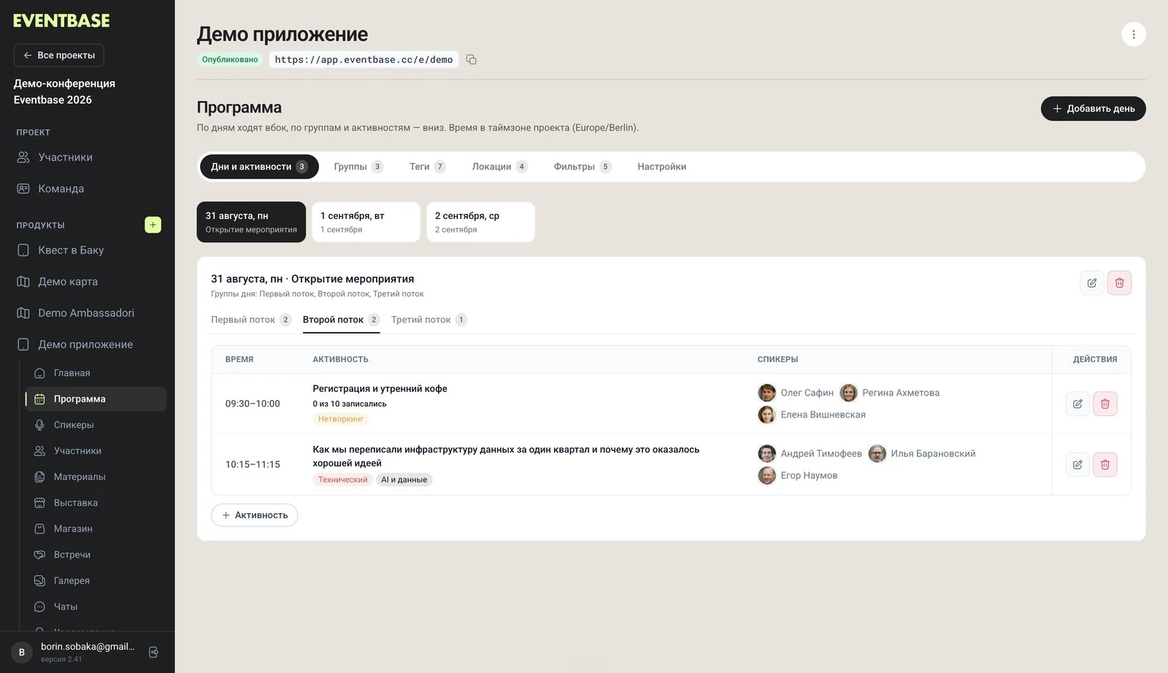Click speaker avatar of Олег Сафин
The image size is (1168, 673).
click(766, 393)
